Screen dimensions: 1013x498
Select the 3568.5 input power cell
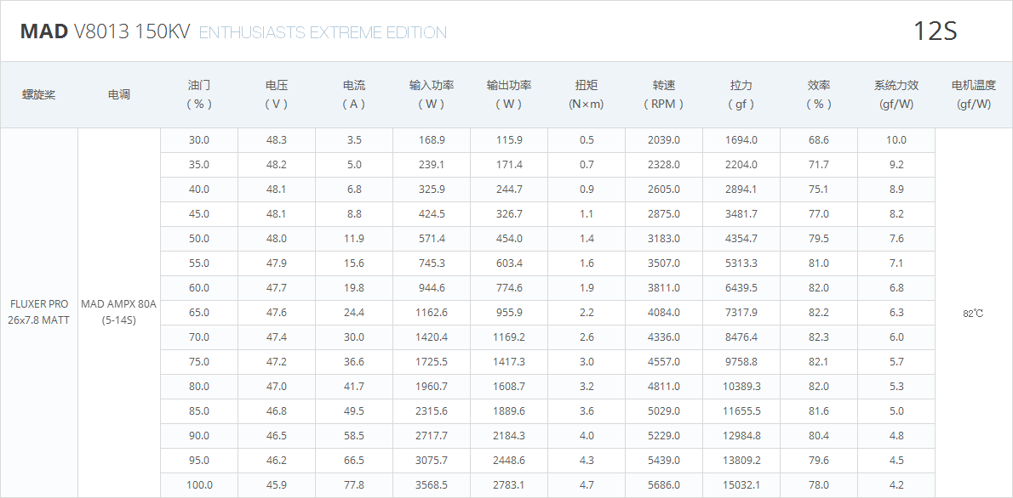(x=432, y=485)
